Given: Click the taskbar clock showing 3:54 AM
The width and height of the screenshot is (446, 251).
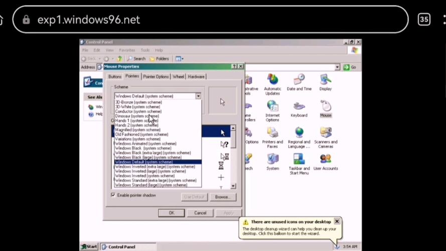Looking at the screenshot, I should coord(350,246).
